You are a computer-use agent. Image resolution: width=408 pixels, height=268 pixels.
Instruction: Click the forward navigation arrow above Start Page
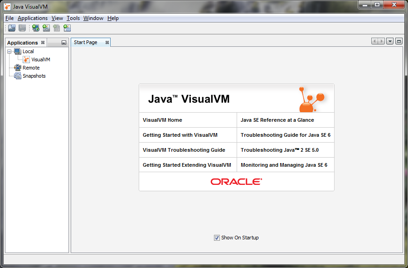click(x=381, y=41)
